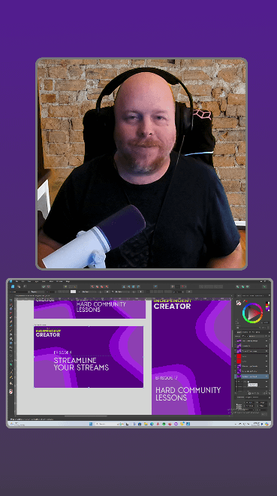277x496 pixels.
Task: Click HARD COMMUNITY LESSONS on the right artboard
Action: pyautogui.click(x=188, y=394)
